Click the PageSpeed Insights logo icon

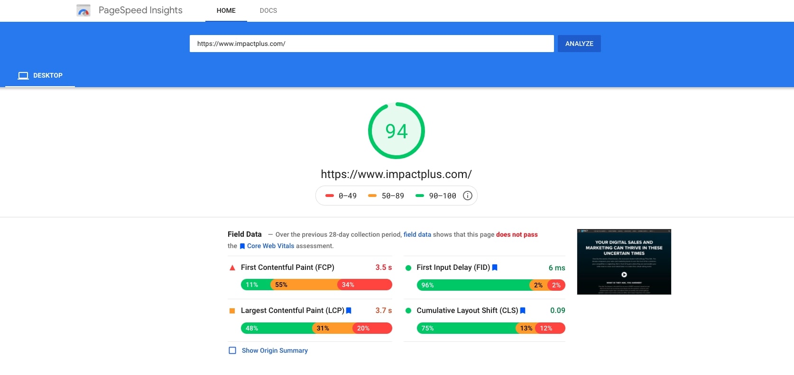pyautogui.click(x=83, y=10)
